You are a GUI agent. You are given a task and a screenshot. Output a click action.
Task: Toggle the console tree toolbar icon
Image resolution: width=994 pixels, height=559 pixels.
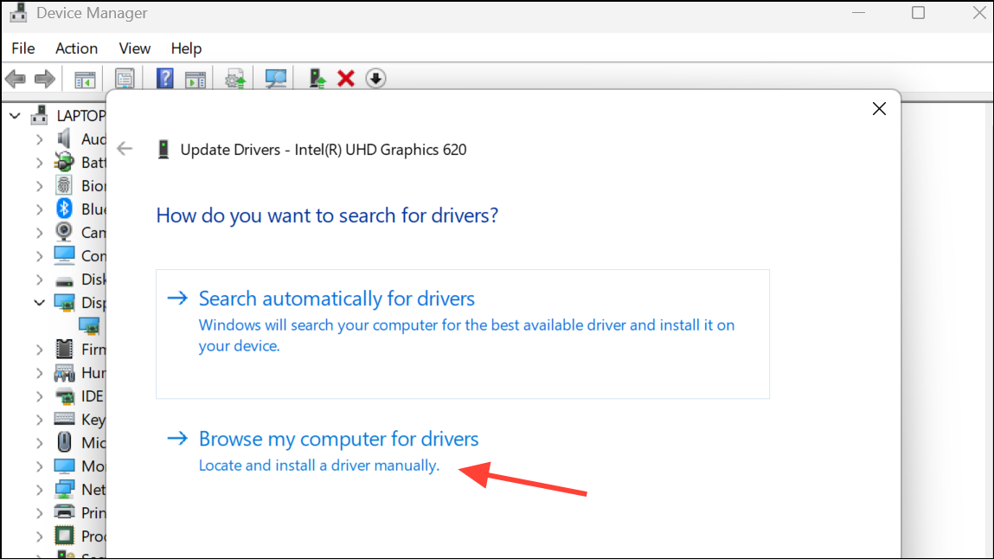pos(84,80)
